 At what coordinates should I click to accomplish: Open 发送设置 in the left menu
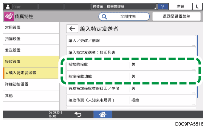(x=29, y=50)
